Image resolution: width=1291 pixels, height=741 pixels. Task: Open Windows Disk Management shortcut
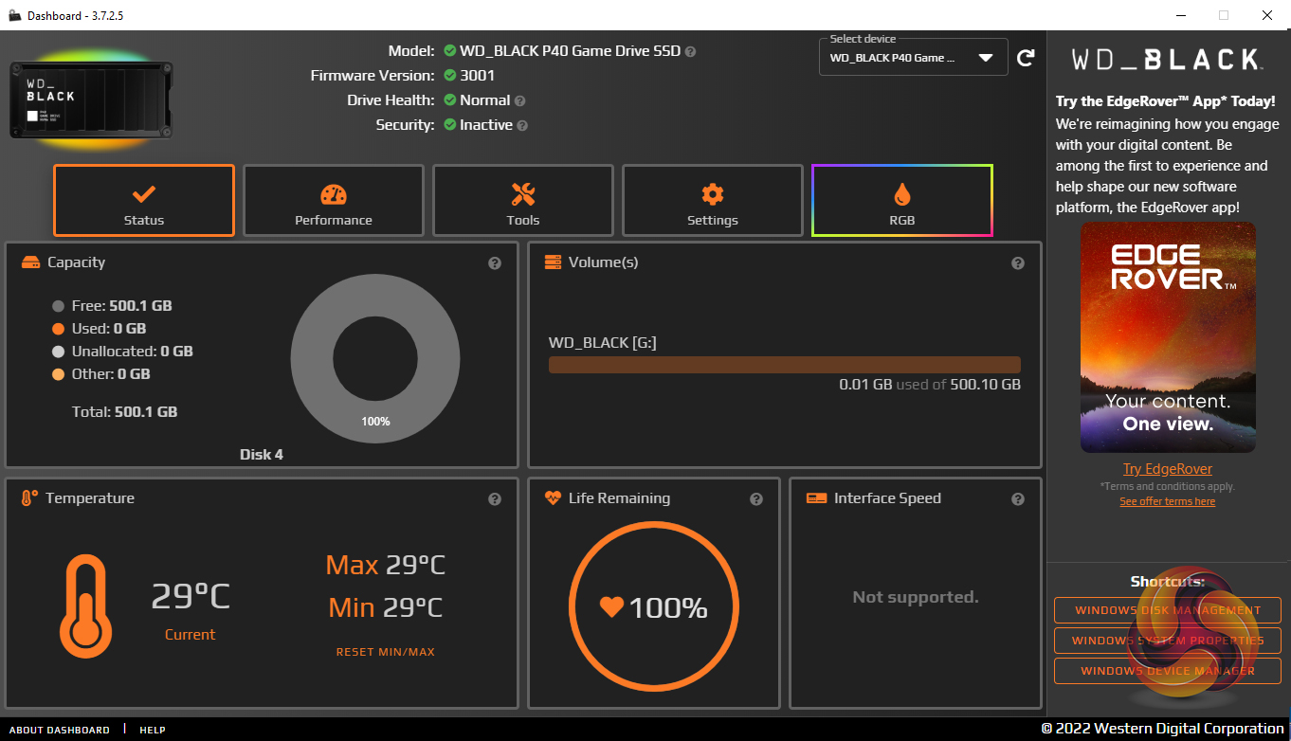click(x=1168, y=610)
